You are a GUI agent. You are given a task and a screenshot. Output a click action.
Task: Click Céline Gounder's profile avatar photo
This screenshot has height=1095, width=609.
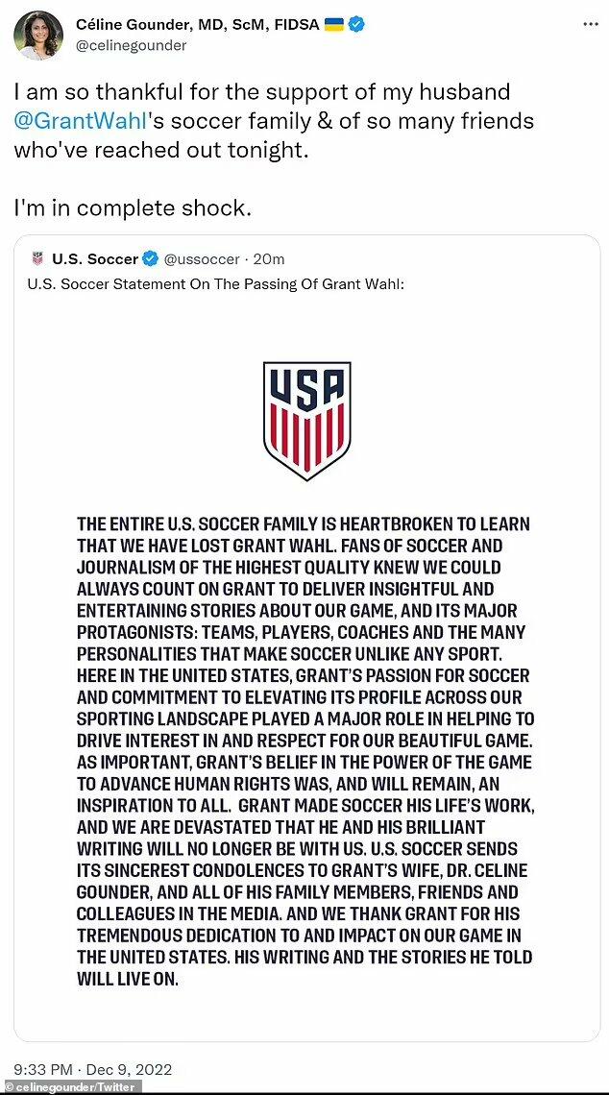tap(38, 36)
